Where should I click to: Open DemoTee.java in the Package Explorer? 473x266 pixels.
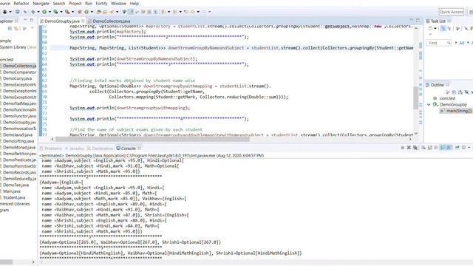16,185
